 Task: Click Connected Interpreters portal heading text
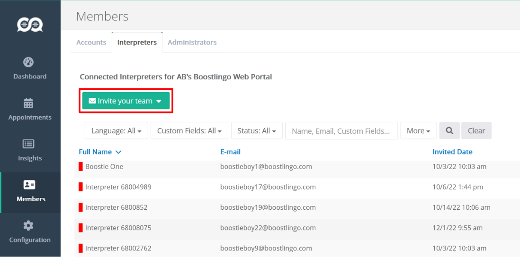[x=176, y=77]
